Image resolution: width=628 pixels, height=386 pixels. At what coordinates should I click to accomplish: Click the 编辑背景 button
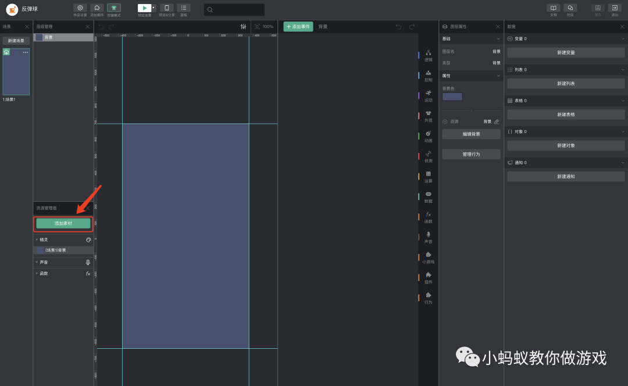(x=472, y=134)
